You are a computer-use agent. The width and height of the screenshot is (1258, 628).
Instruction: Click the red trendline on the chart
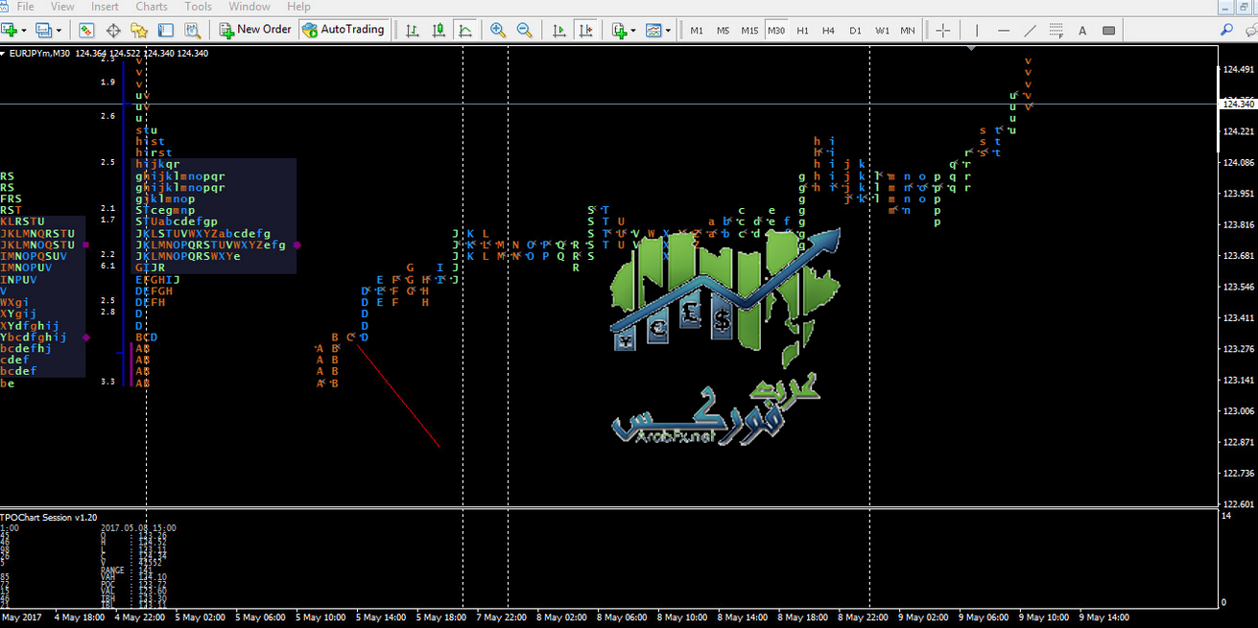[x=398, y=394]
